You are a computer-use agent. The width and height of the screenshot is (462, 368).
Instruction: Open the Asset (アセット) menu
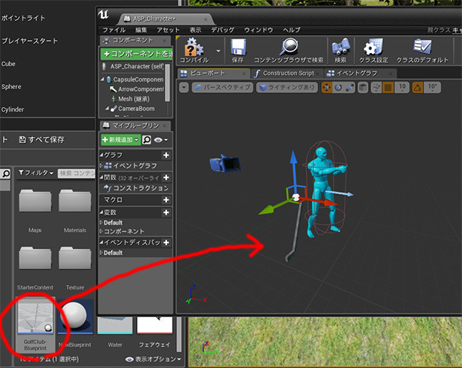pyautogui.click(x=168, y=30)
